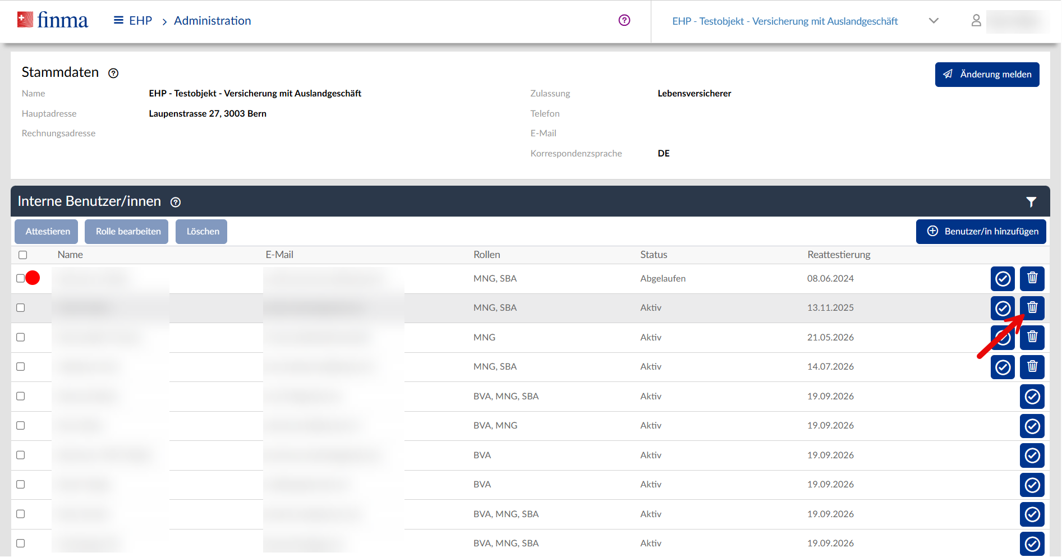Click the filter icon in Interne Benutzer/innen header
This screenshot has width=1062, height=557.
click(1031, 202)
